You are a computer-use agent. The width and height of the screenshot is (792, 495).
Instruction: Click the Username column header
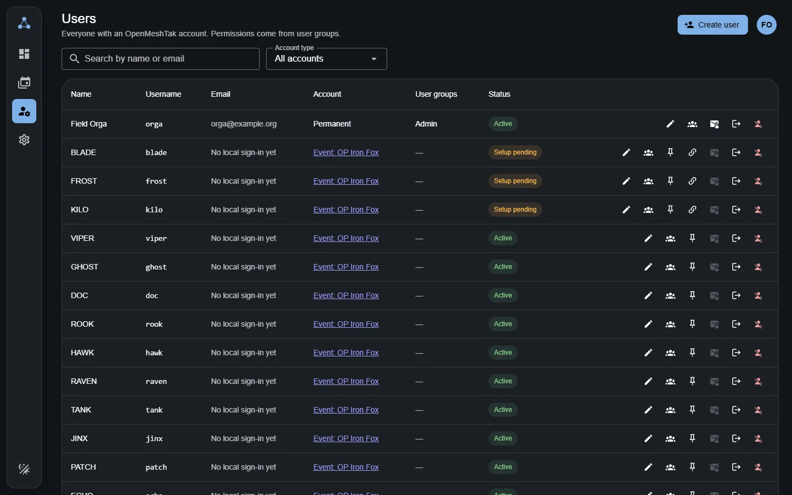163,95
